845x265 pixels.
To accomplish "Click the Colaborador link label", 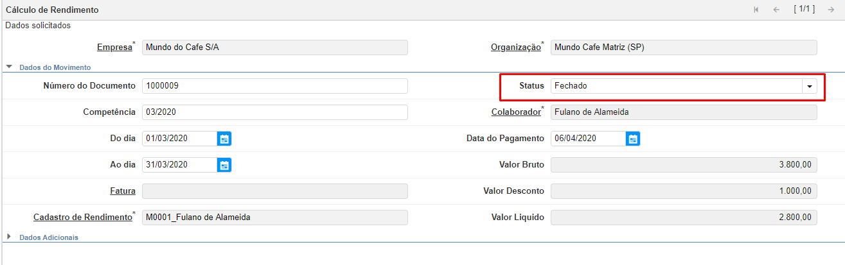I will point(515,112).
